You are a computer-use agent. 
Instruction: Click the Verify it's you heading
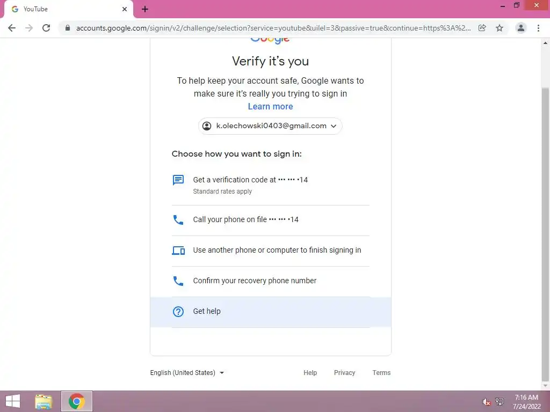pos(271,61)
